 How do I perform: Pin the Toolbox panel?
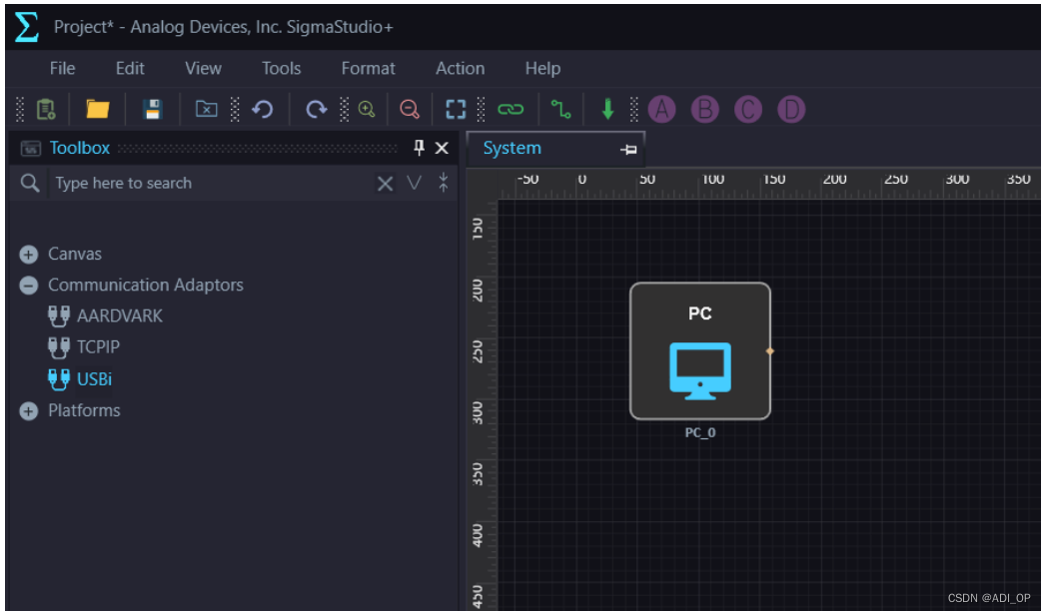[x=419, y=148]
